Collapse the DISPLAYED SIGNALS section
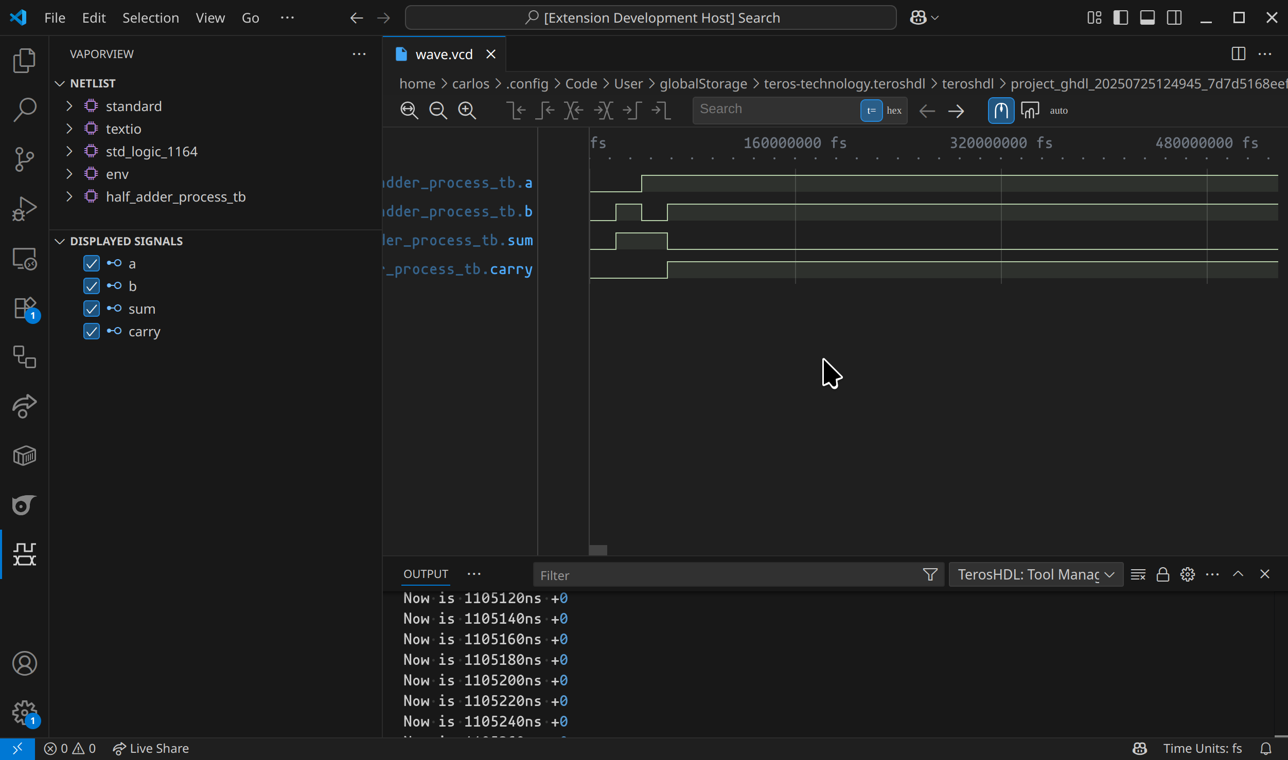 (60, 241)
